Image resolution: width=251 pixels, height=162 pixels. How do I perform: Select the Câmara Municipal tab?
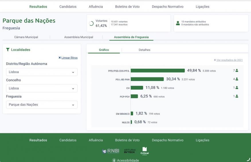pos(26,37)
